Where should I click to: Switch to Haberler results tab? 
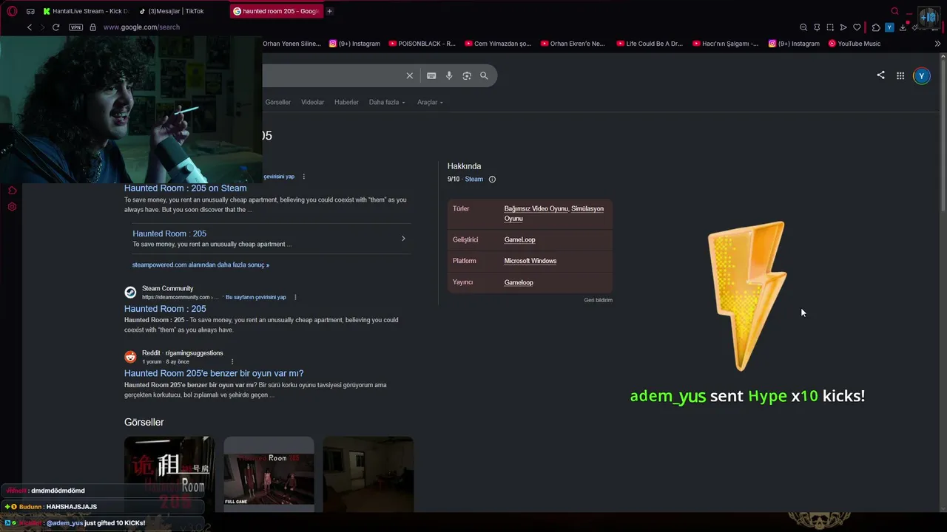click(346, 102)
